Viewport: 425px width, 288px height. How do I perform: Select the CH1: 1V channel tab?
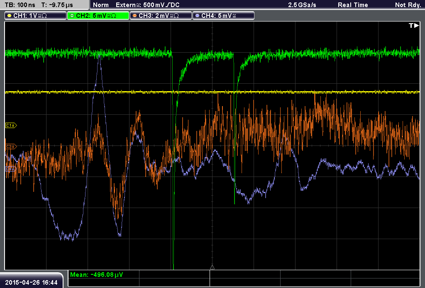coord(36,16)
